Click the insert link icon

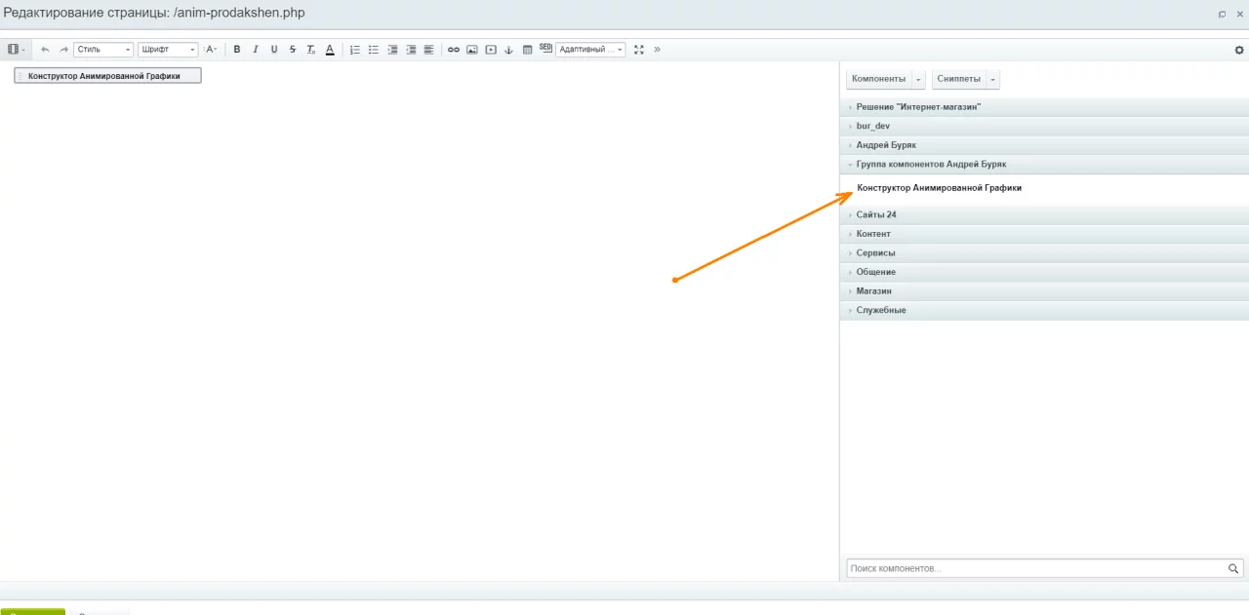pyautogui.click(x=454, y=50)
